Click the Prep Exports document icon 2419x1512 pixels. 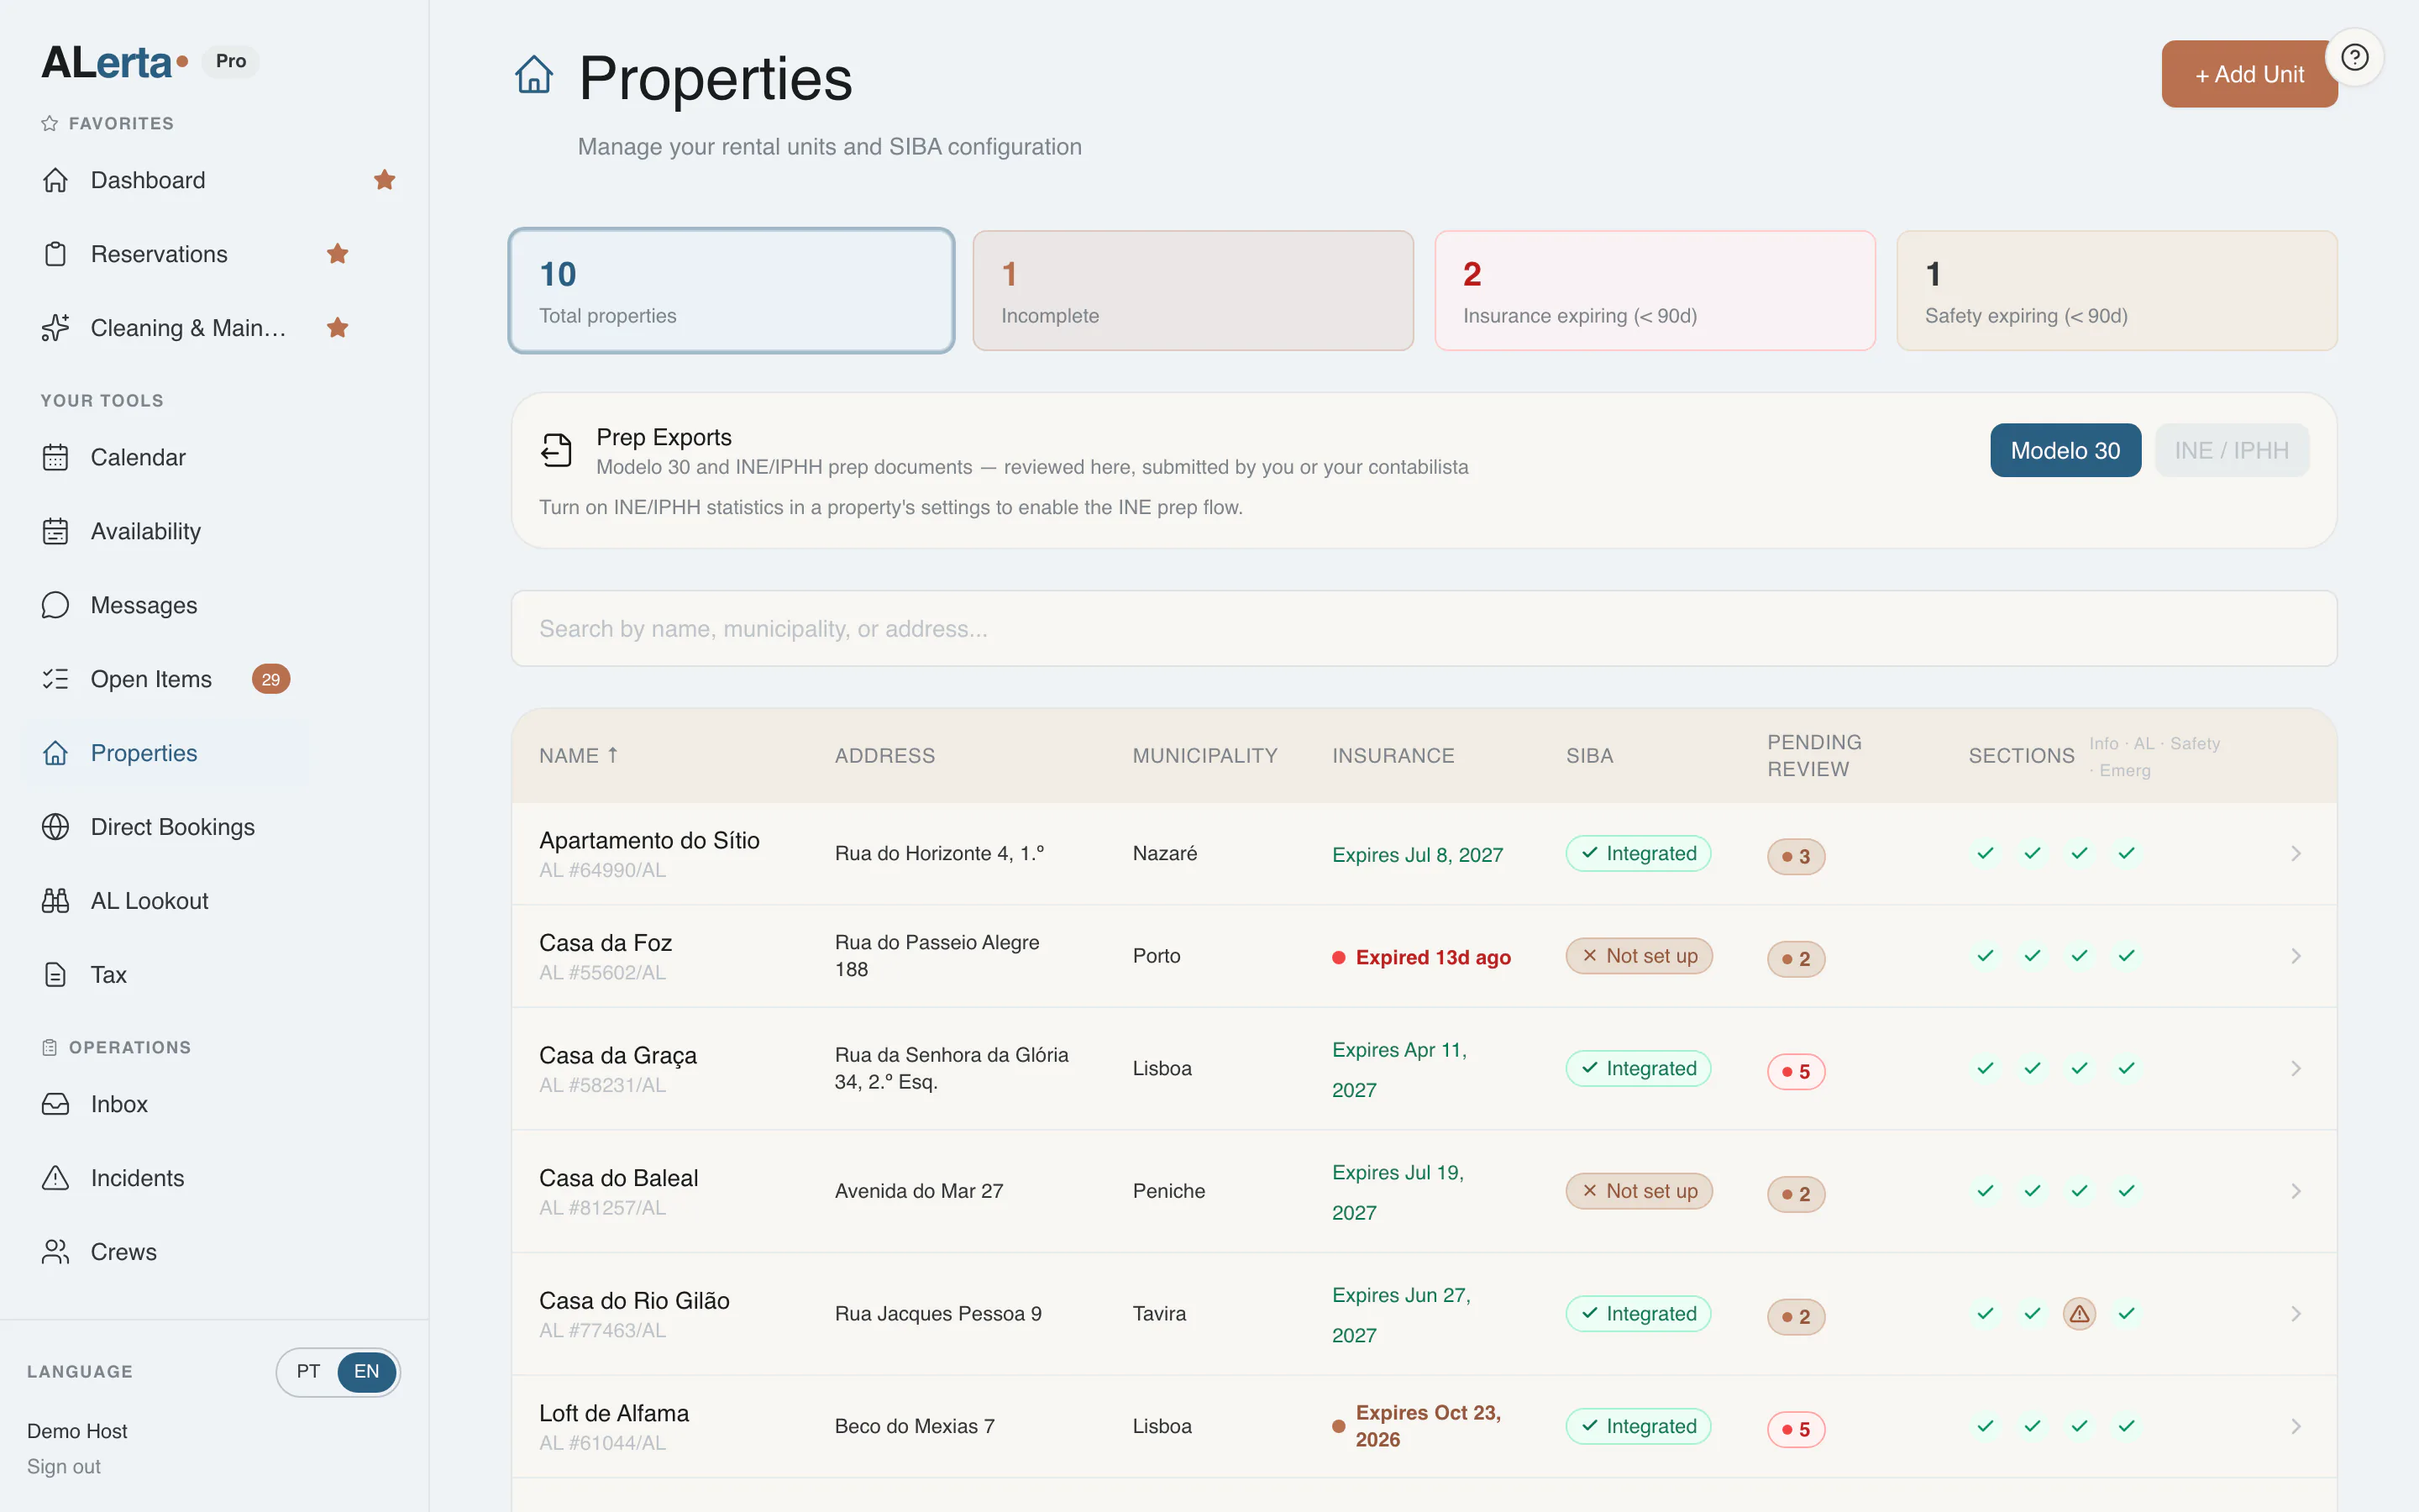pyautogui.click(x=557, y=450)
